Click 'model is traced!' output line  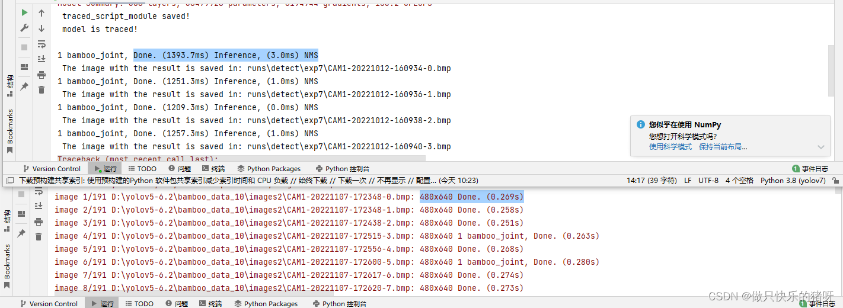(100, 30)
